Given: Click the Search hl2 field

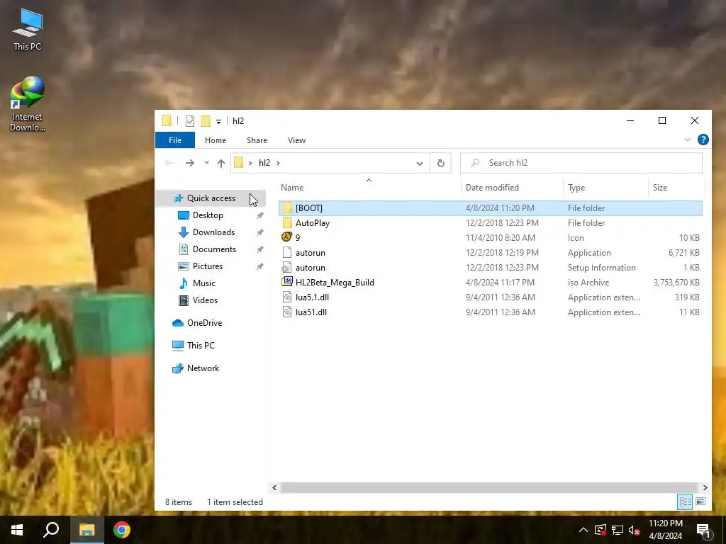Looking at the screenshot, I should [581, 163].
